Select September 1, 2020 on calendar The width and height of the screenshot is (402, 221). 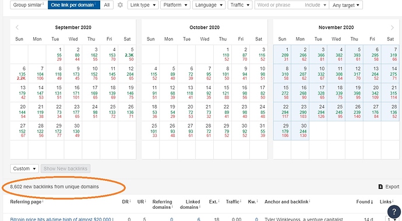55,54
